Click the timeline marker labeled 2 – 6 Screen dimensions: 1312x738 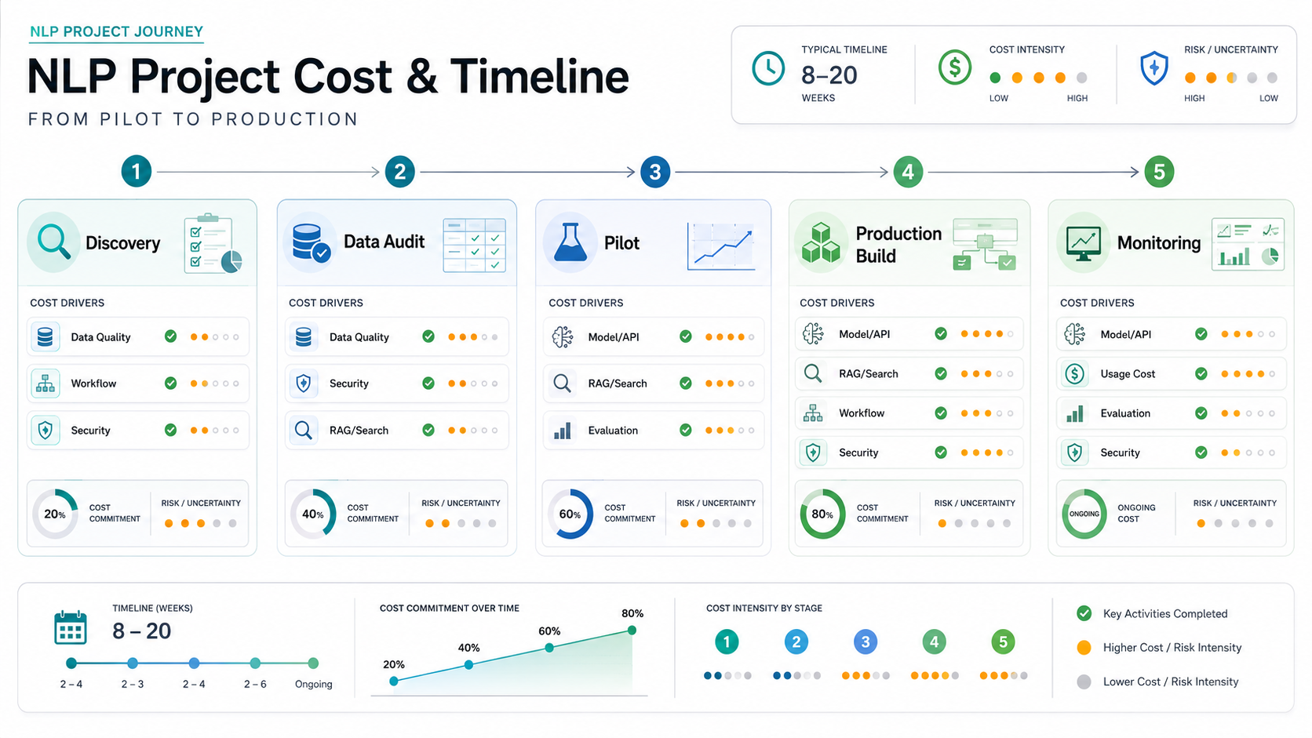pos(255,663)
